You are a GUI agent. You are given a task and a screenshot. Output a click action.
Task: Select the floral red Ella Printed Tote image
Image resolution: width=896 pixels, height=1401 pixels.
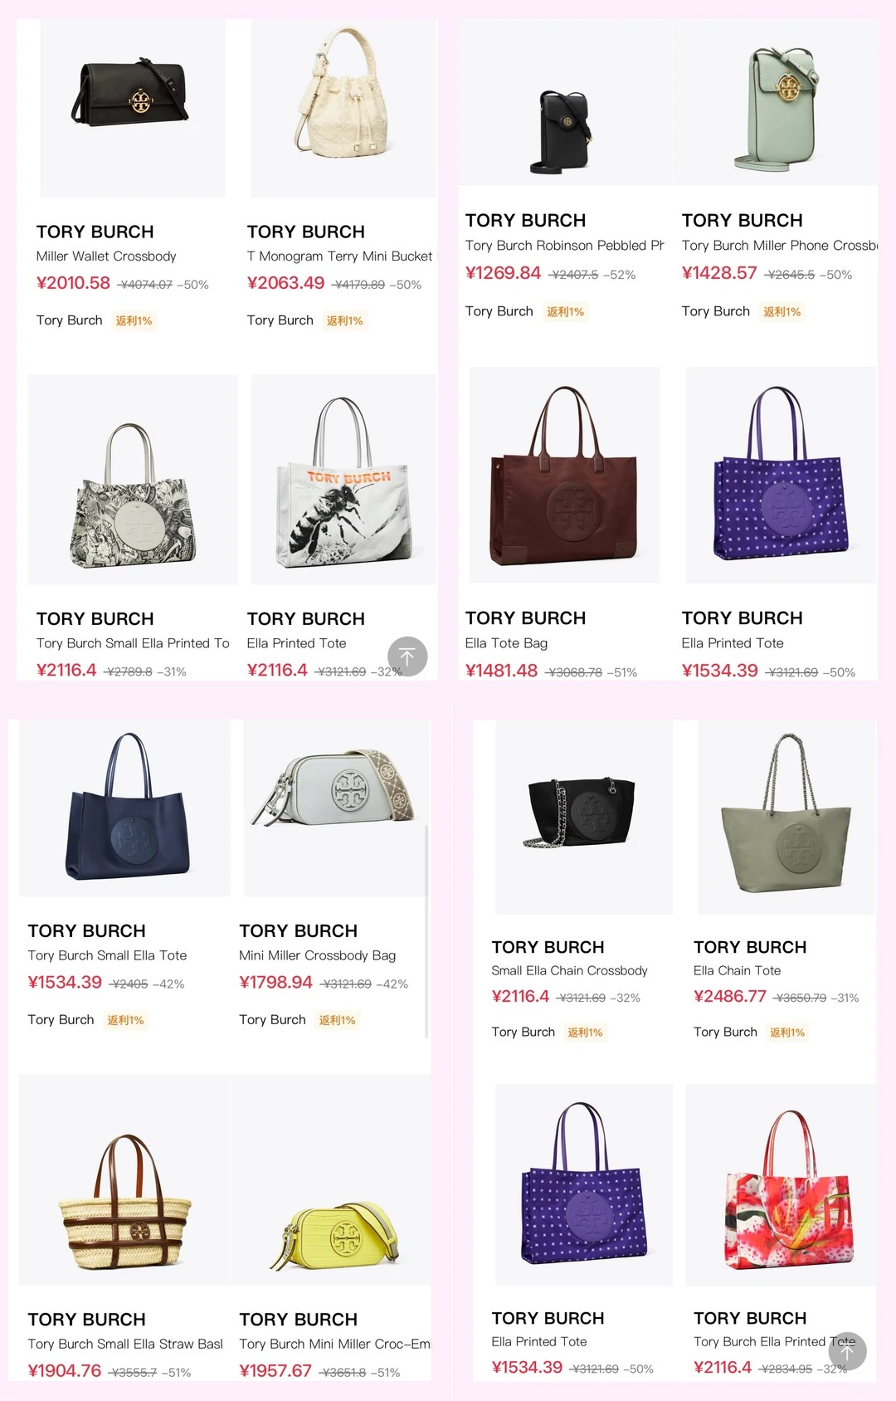click(781, 1184)
